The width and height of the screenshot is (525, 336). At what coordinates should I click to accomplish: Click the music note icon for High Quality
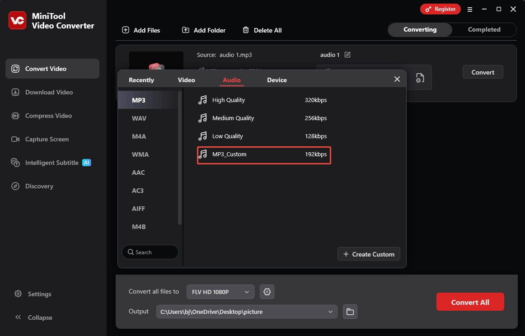coord(202,100)
